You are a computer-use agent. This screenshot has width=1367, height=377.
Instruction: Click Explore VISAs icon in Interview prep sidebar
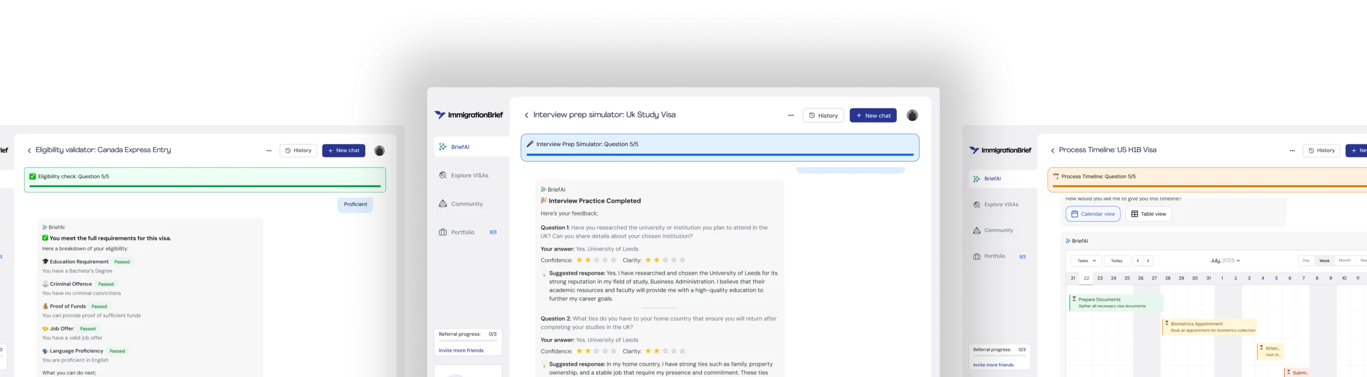tap(443, 175)
